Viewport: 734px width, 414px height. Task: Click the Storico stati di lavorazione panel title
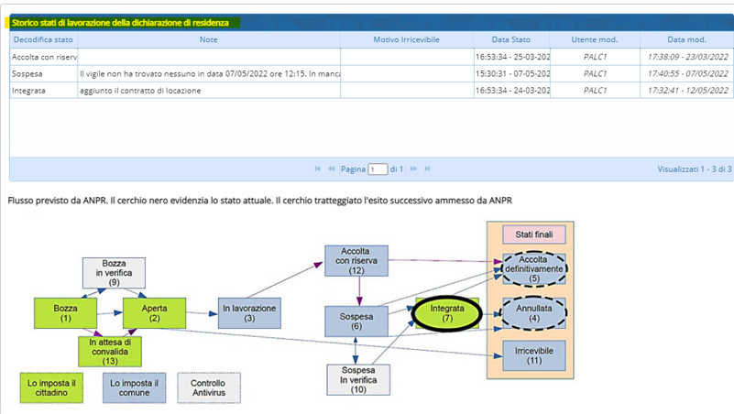[x=120, y=23]
